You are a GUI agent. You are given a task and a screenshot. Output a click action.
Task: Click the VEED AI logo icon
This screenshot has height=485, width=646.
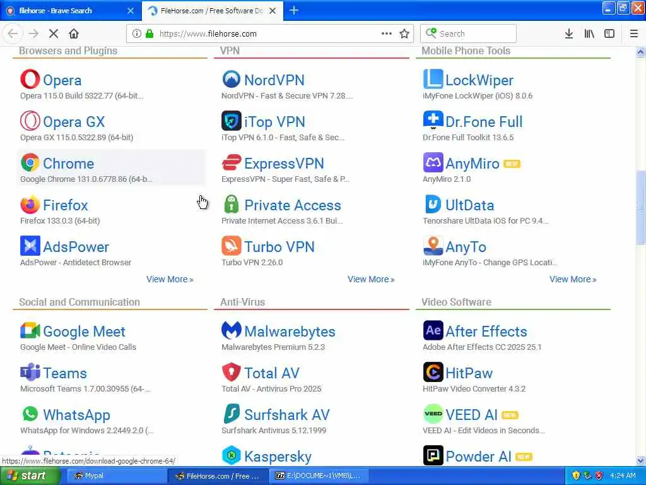(433, 414)
